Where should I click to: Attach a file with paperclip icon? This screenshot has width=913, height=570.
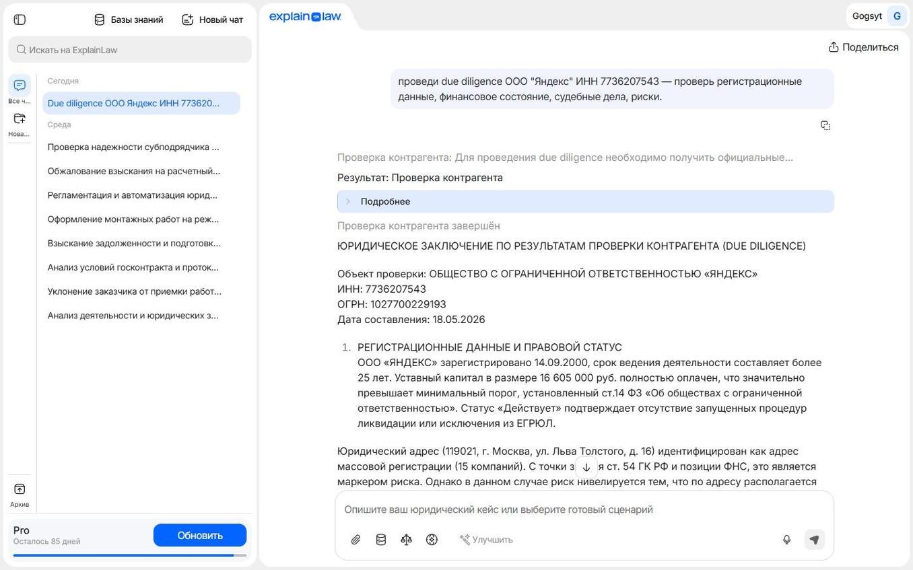point(356,540)
